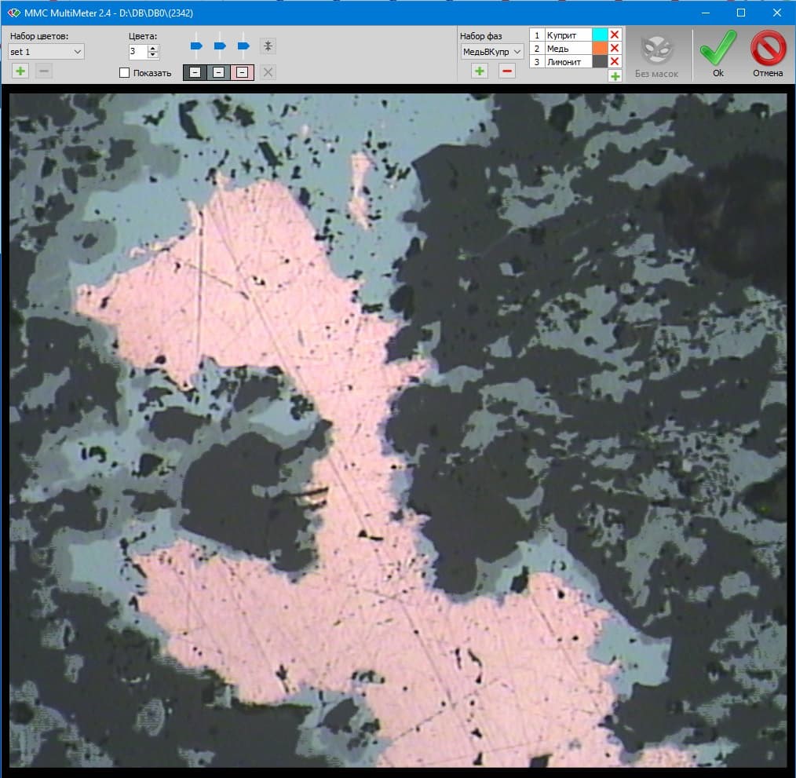Remove phase set with red minus icon
This screenshot has height=778, width=796.
(507, 71)
